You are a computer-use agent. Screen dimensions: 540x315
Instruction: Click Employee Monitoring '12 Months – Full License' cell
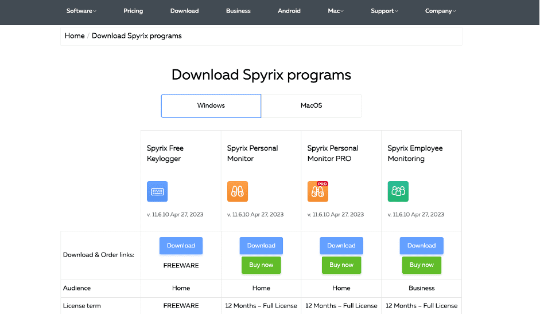click(422, 306)
